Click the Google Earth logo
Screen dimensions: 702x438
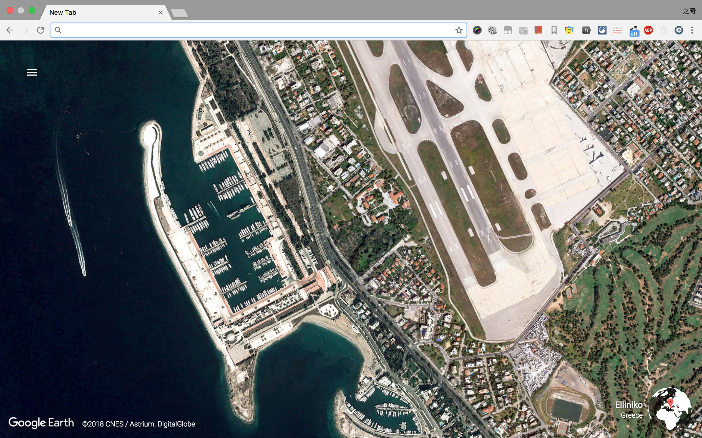(x=41, y=423)
